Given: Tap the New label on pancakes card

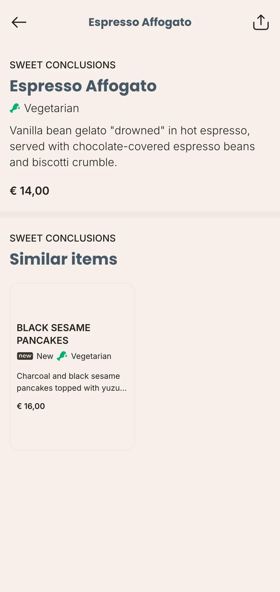Looking at the screenshot, I should tap(45, 356).
